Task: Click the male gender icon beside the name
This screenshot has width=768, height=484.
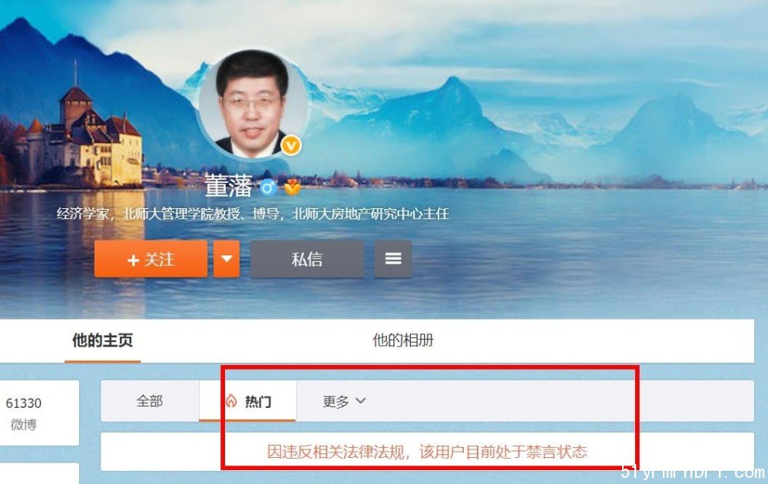Action: click(x=268, y=187)
